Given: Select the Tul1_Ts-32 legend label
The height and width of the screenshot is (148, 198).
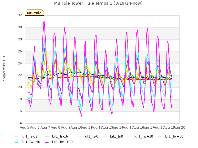Looking at the screenshot, I should (29, 136).
